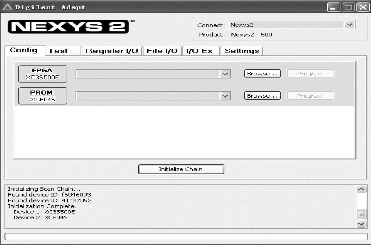Click the Digilent Adept title bar icon
The width and height of the screenshot is (371, 245).
click(7, 7)
